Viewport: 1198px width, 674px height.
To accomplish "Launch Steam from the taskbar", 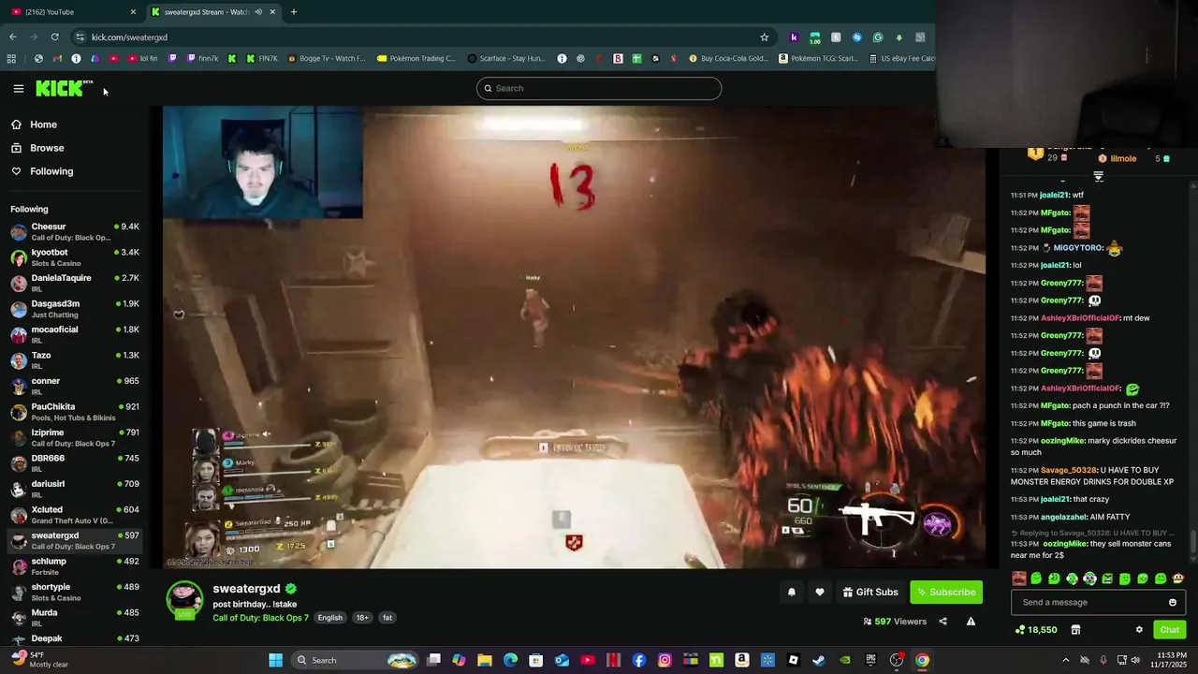I will pyautogui.click(x=819, y=660).
